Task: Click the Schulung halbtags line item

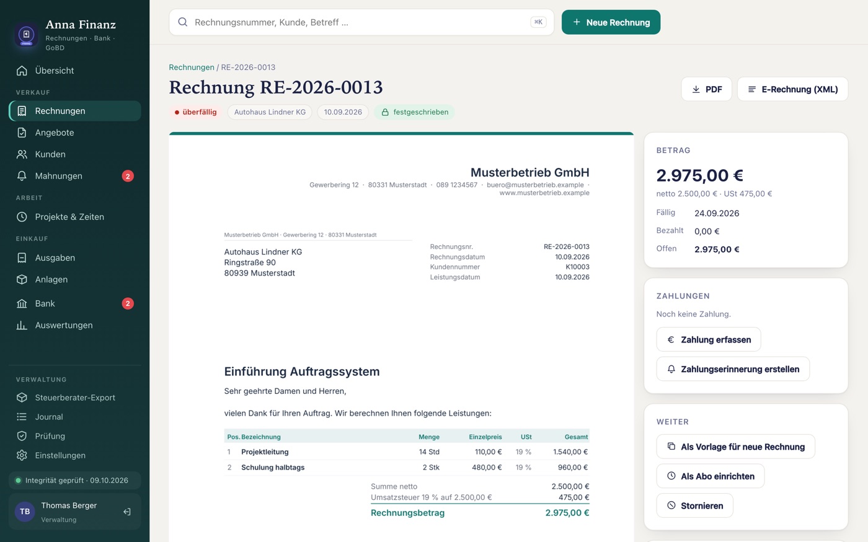Action: (x=407, y=467)
